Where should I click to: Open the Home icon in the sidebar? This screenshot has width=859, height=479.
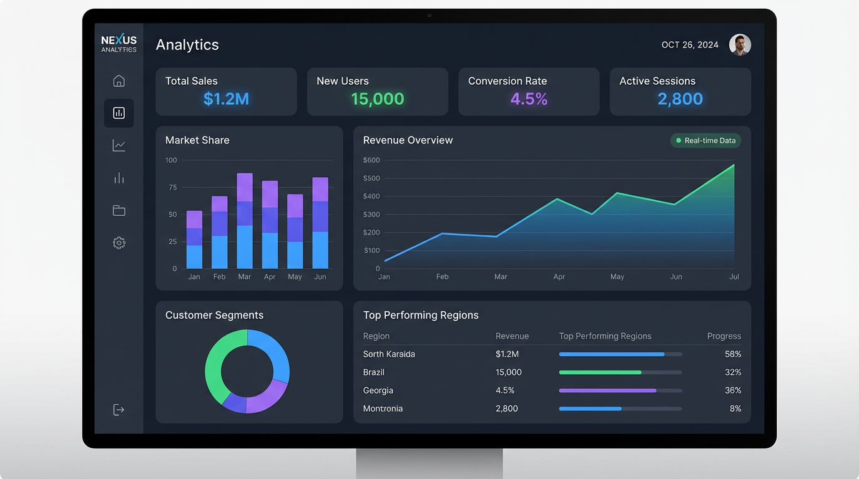[119, 80]
